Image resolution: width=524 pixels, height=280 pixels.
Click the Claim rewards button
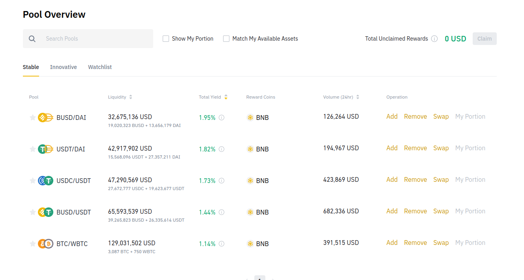[x=485, y=39]
